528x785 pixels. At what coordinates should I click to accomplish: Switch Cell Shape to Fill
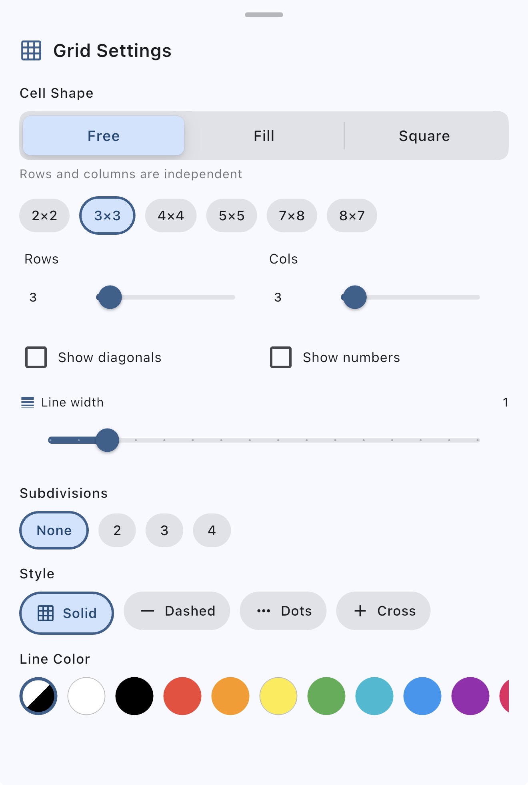(x=264, y=136)
